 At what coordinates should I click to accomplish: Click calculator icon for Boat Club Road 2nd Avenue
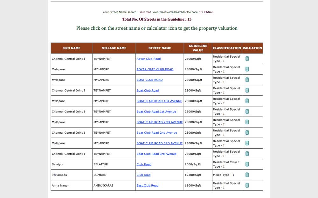tap(247, 132)
